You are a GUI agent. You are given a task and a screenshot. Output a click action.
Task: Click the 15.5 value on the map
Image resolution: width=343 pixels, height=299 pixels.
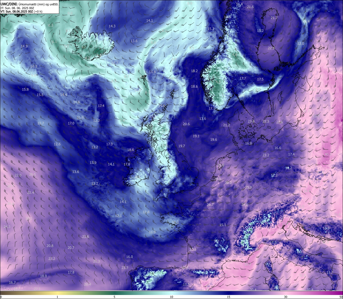40,95
